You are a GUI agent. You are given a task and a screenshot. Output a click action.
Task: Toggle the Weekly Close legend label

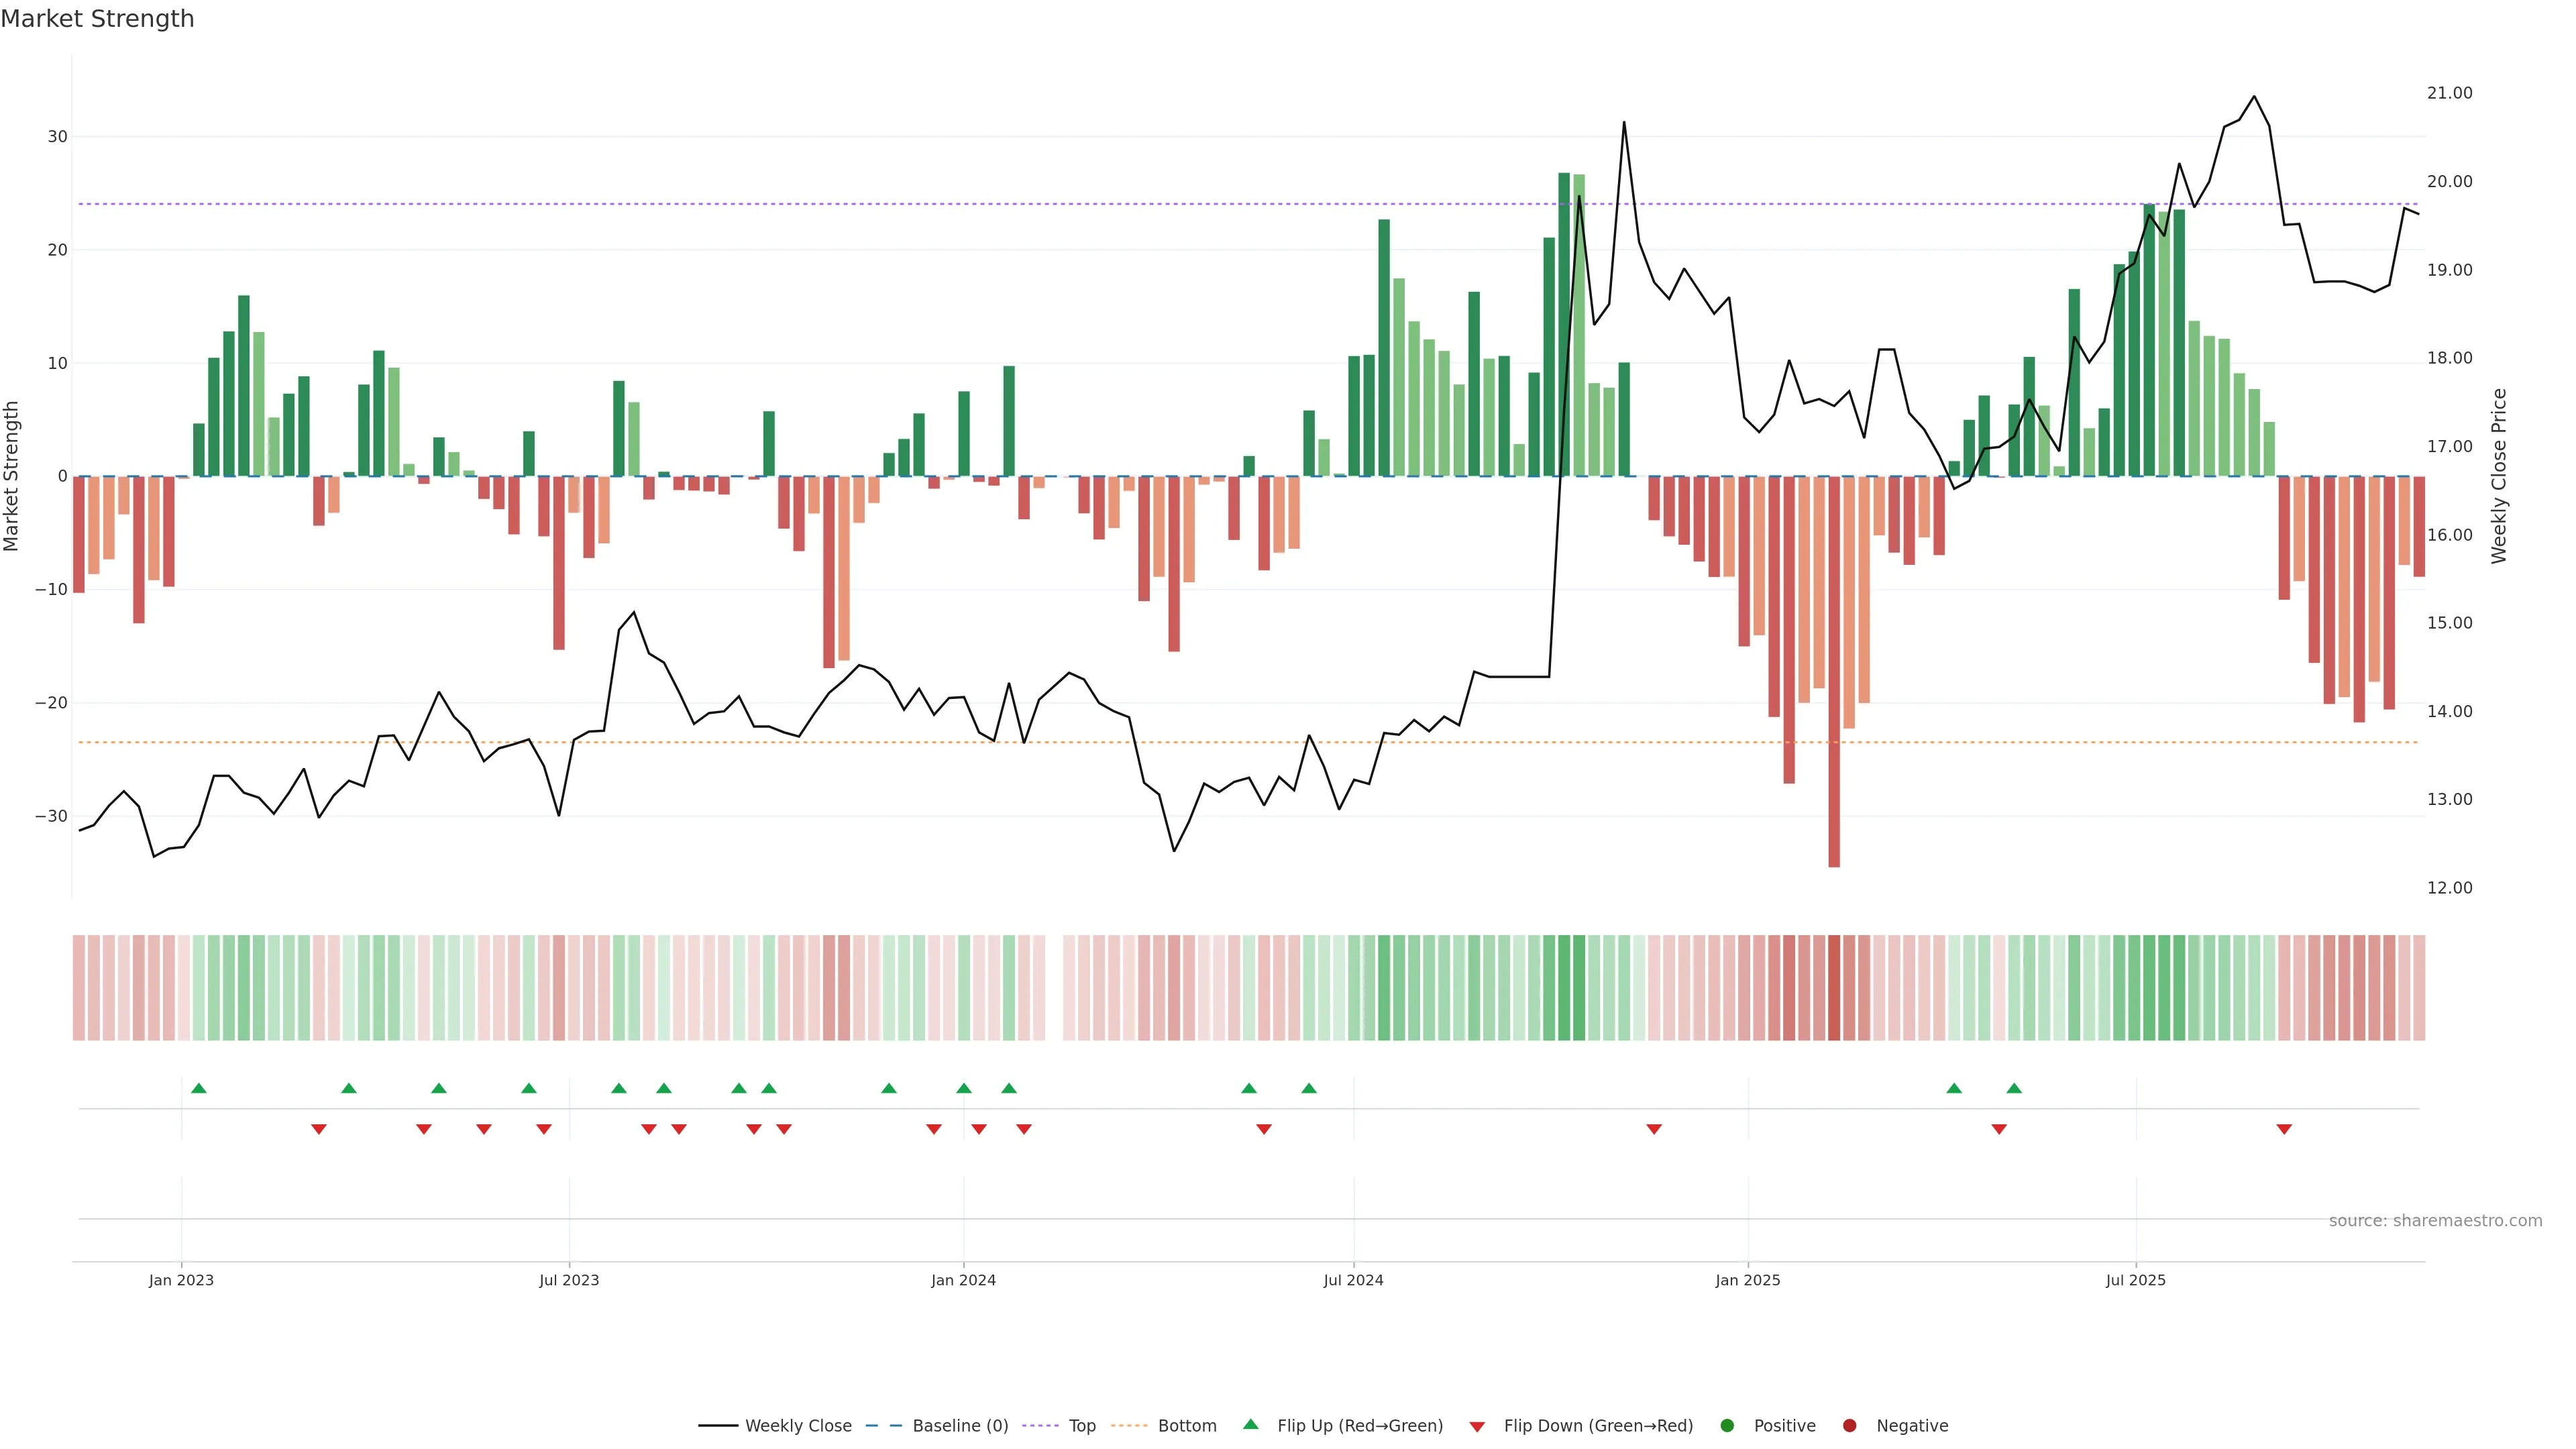pyautogui.click(x=798, y=1426)
